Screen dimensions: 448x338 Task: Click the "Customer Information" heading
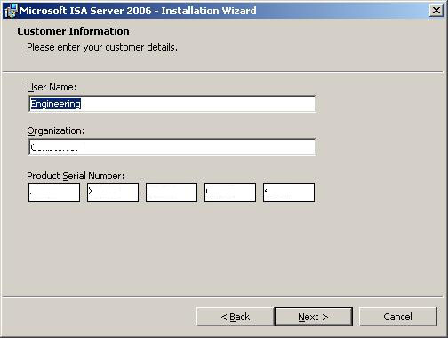pyautogui.click(x=73, y=31)
